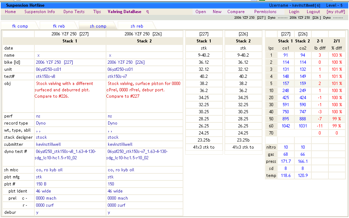349x218 pixels.
Task: Click the Open link in the toolbar
Action: [x=201, y=12]
